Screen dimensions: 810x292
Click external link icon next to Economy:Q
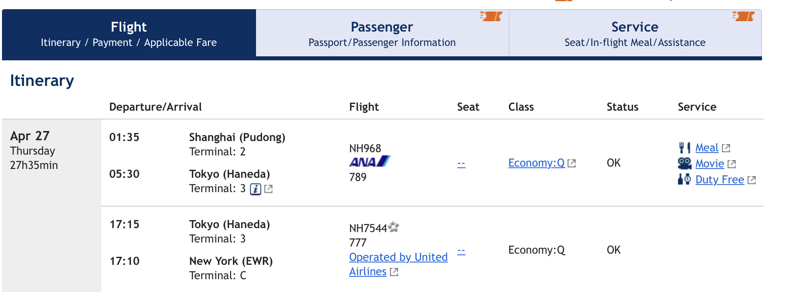click(x=572, y=163)
